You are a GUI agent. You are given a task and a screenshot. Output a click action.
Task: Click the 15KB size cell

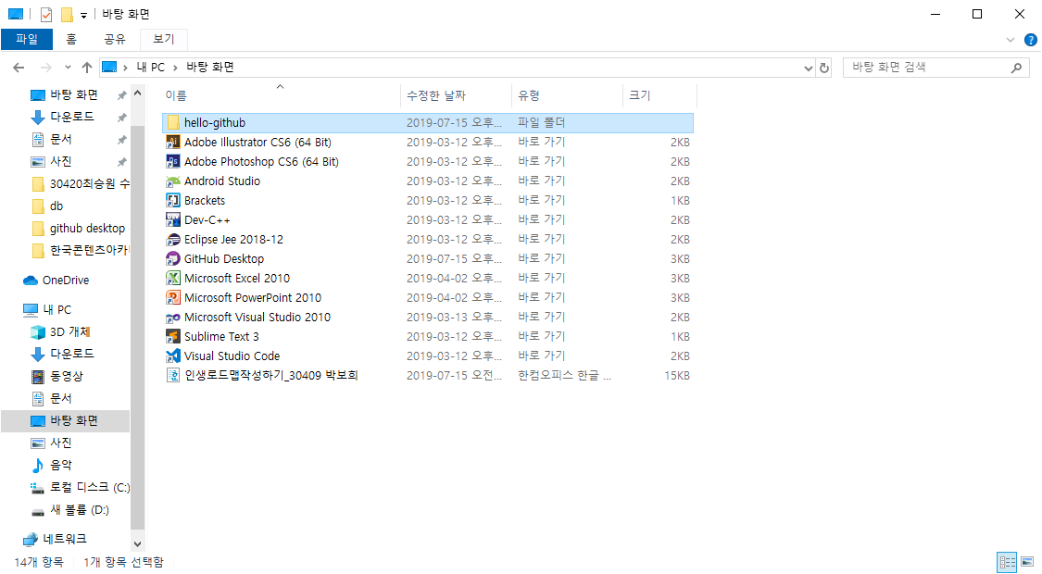[677, 375]
